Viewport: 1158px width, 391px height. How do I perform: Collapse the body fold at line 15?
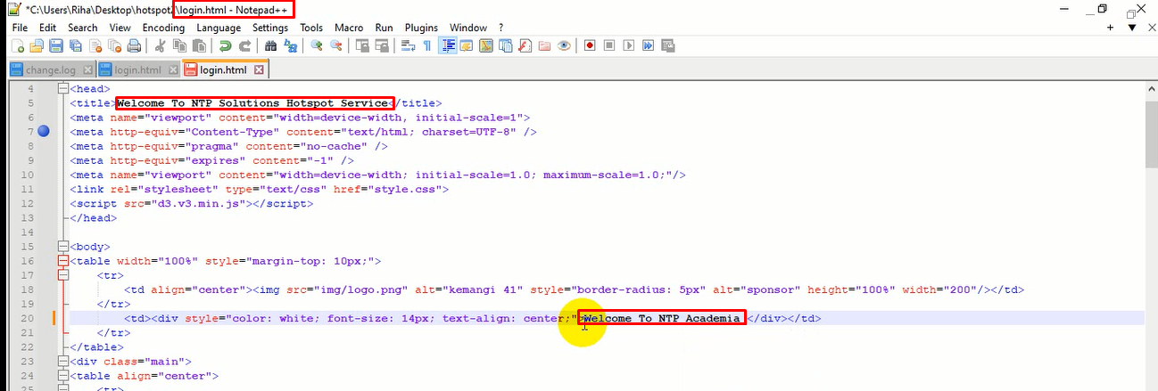click(62, 247)
